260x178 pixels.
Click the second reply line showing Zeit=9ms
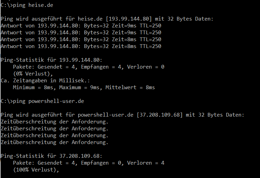click(x=81, y=33)
